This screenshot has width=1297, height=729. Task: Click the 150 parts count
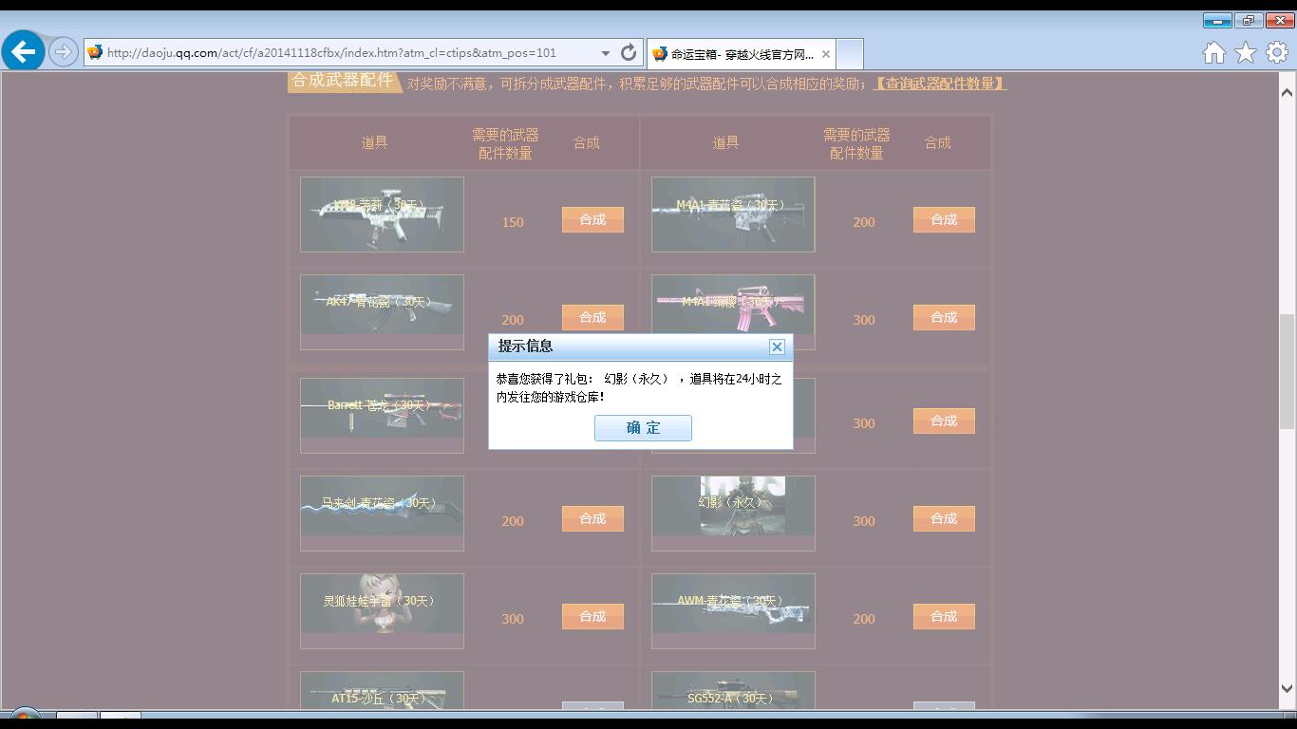(513, 222)
